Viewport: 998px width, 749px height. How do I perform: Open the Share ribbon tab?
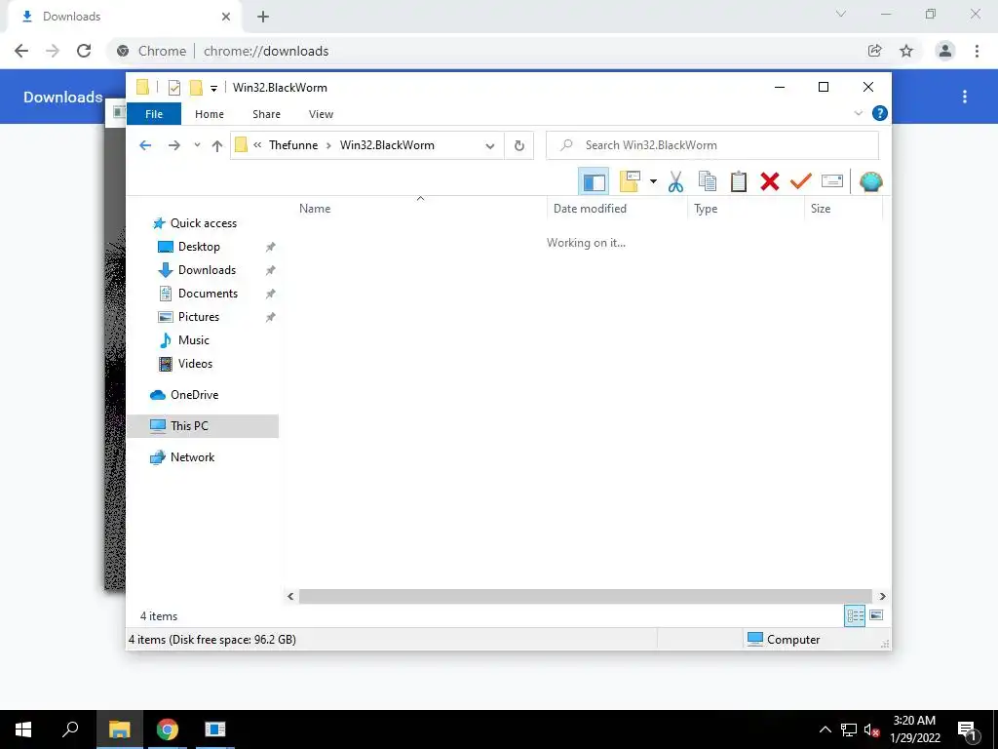266,114
